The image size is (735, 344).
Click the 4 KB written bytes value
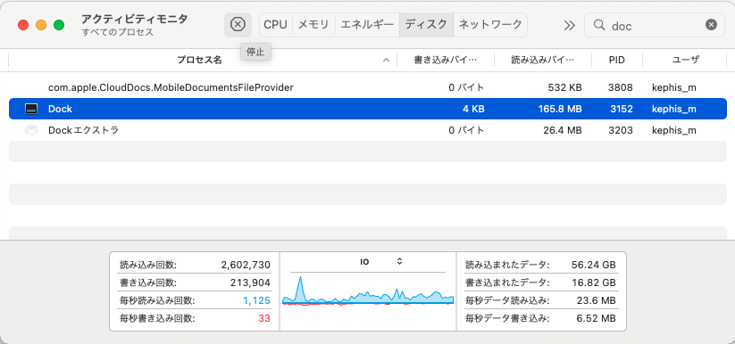(472, 109)
